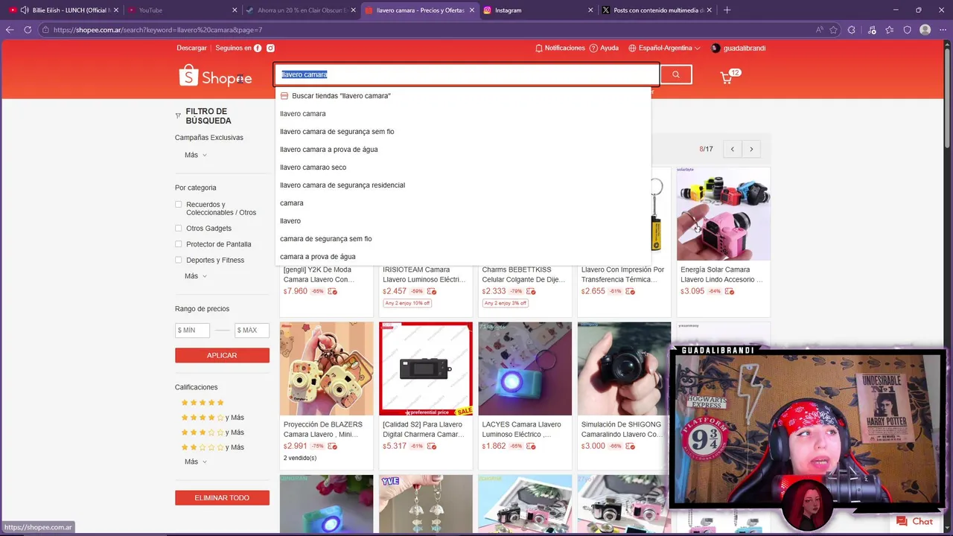Switch to YouTube tab
This screenshot has width=953, height=536.
pyautogui.click(x=182, y=10)
